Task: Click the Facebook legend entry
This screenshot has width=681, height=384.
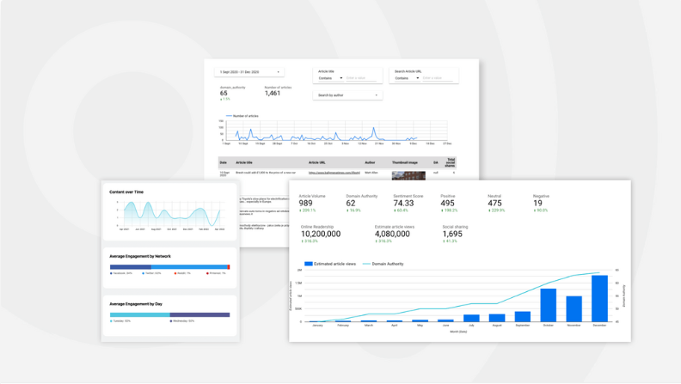Action: click(x=121, y=273)
